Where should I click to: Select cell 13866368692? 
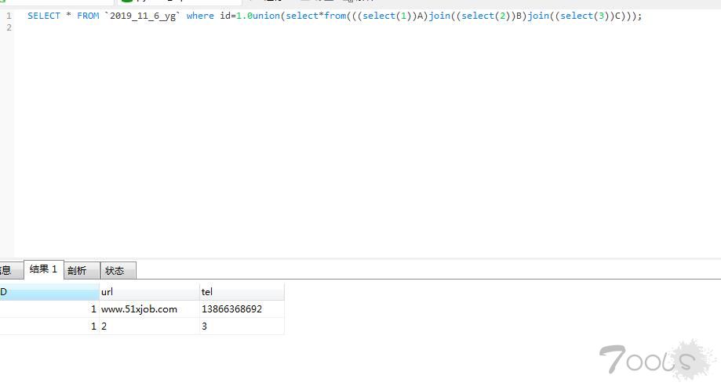tap(242, 309)
